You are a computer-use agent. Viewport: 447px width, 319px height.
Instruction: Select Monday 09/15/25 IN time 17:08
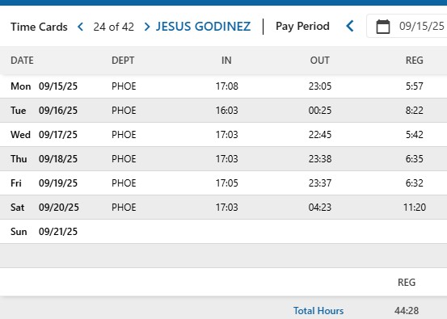click(x=226, y=86)
